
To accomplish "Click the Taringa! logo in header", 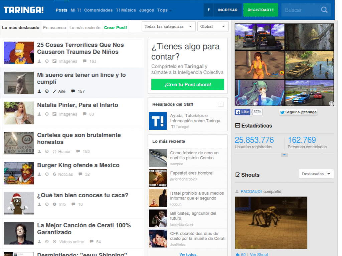I will point(24,10).
